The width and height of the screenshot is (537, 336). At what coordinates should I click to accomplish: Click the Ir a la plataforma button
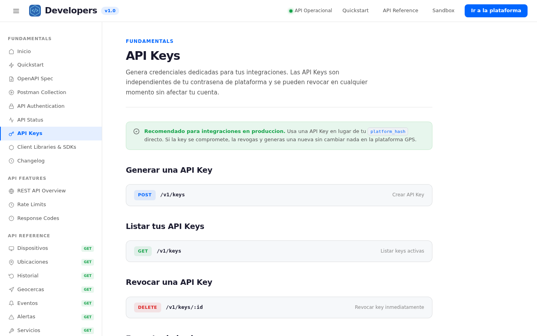coord(496,11)
